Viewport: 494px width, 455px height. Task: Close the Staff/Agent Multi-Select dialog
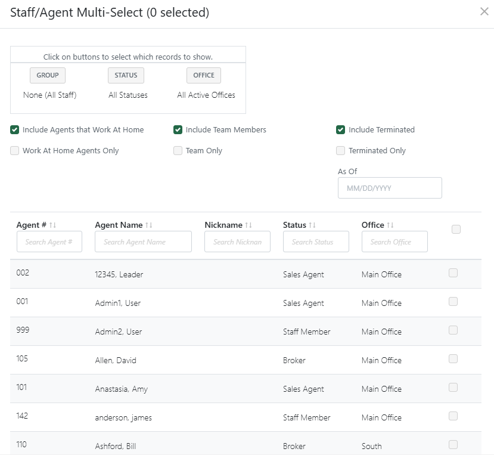(484, 11)
